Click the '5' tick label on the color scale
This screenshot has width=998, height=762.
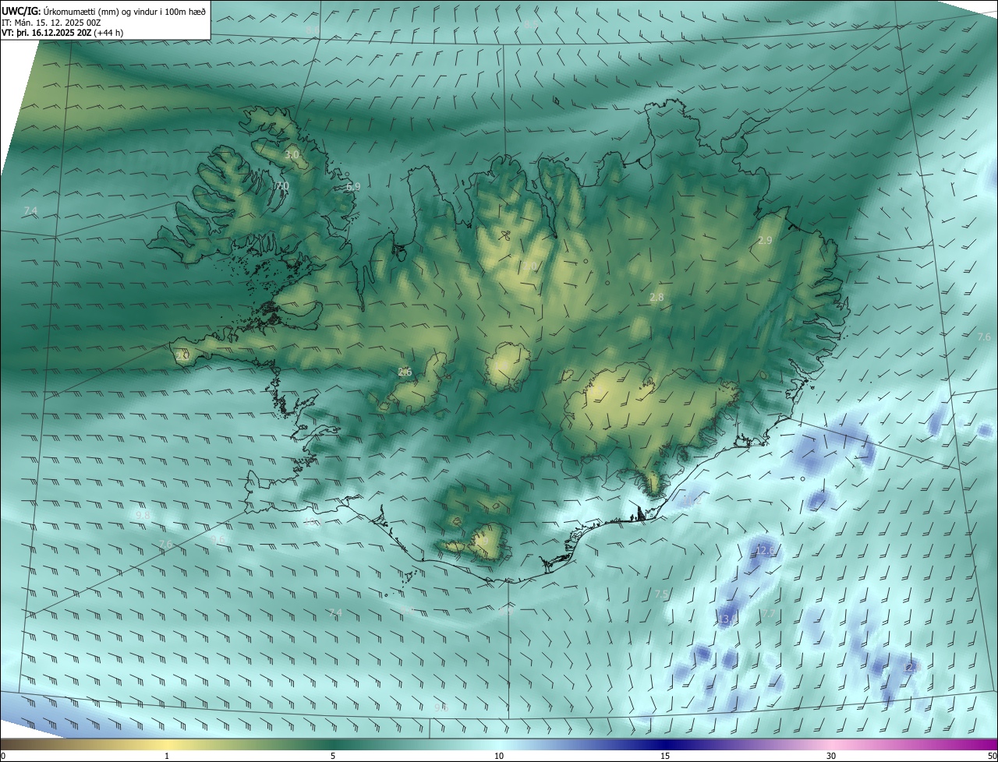tap(333, 757)
